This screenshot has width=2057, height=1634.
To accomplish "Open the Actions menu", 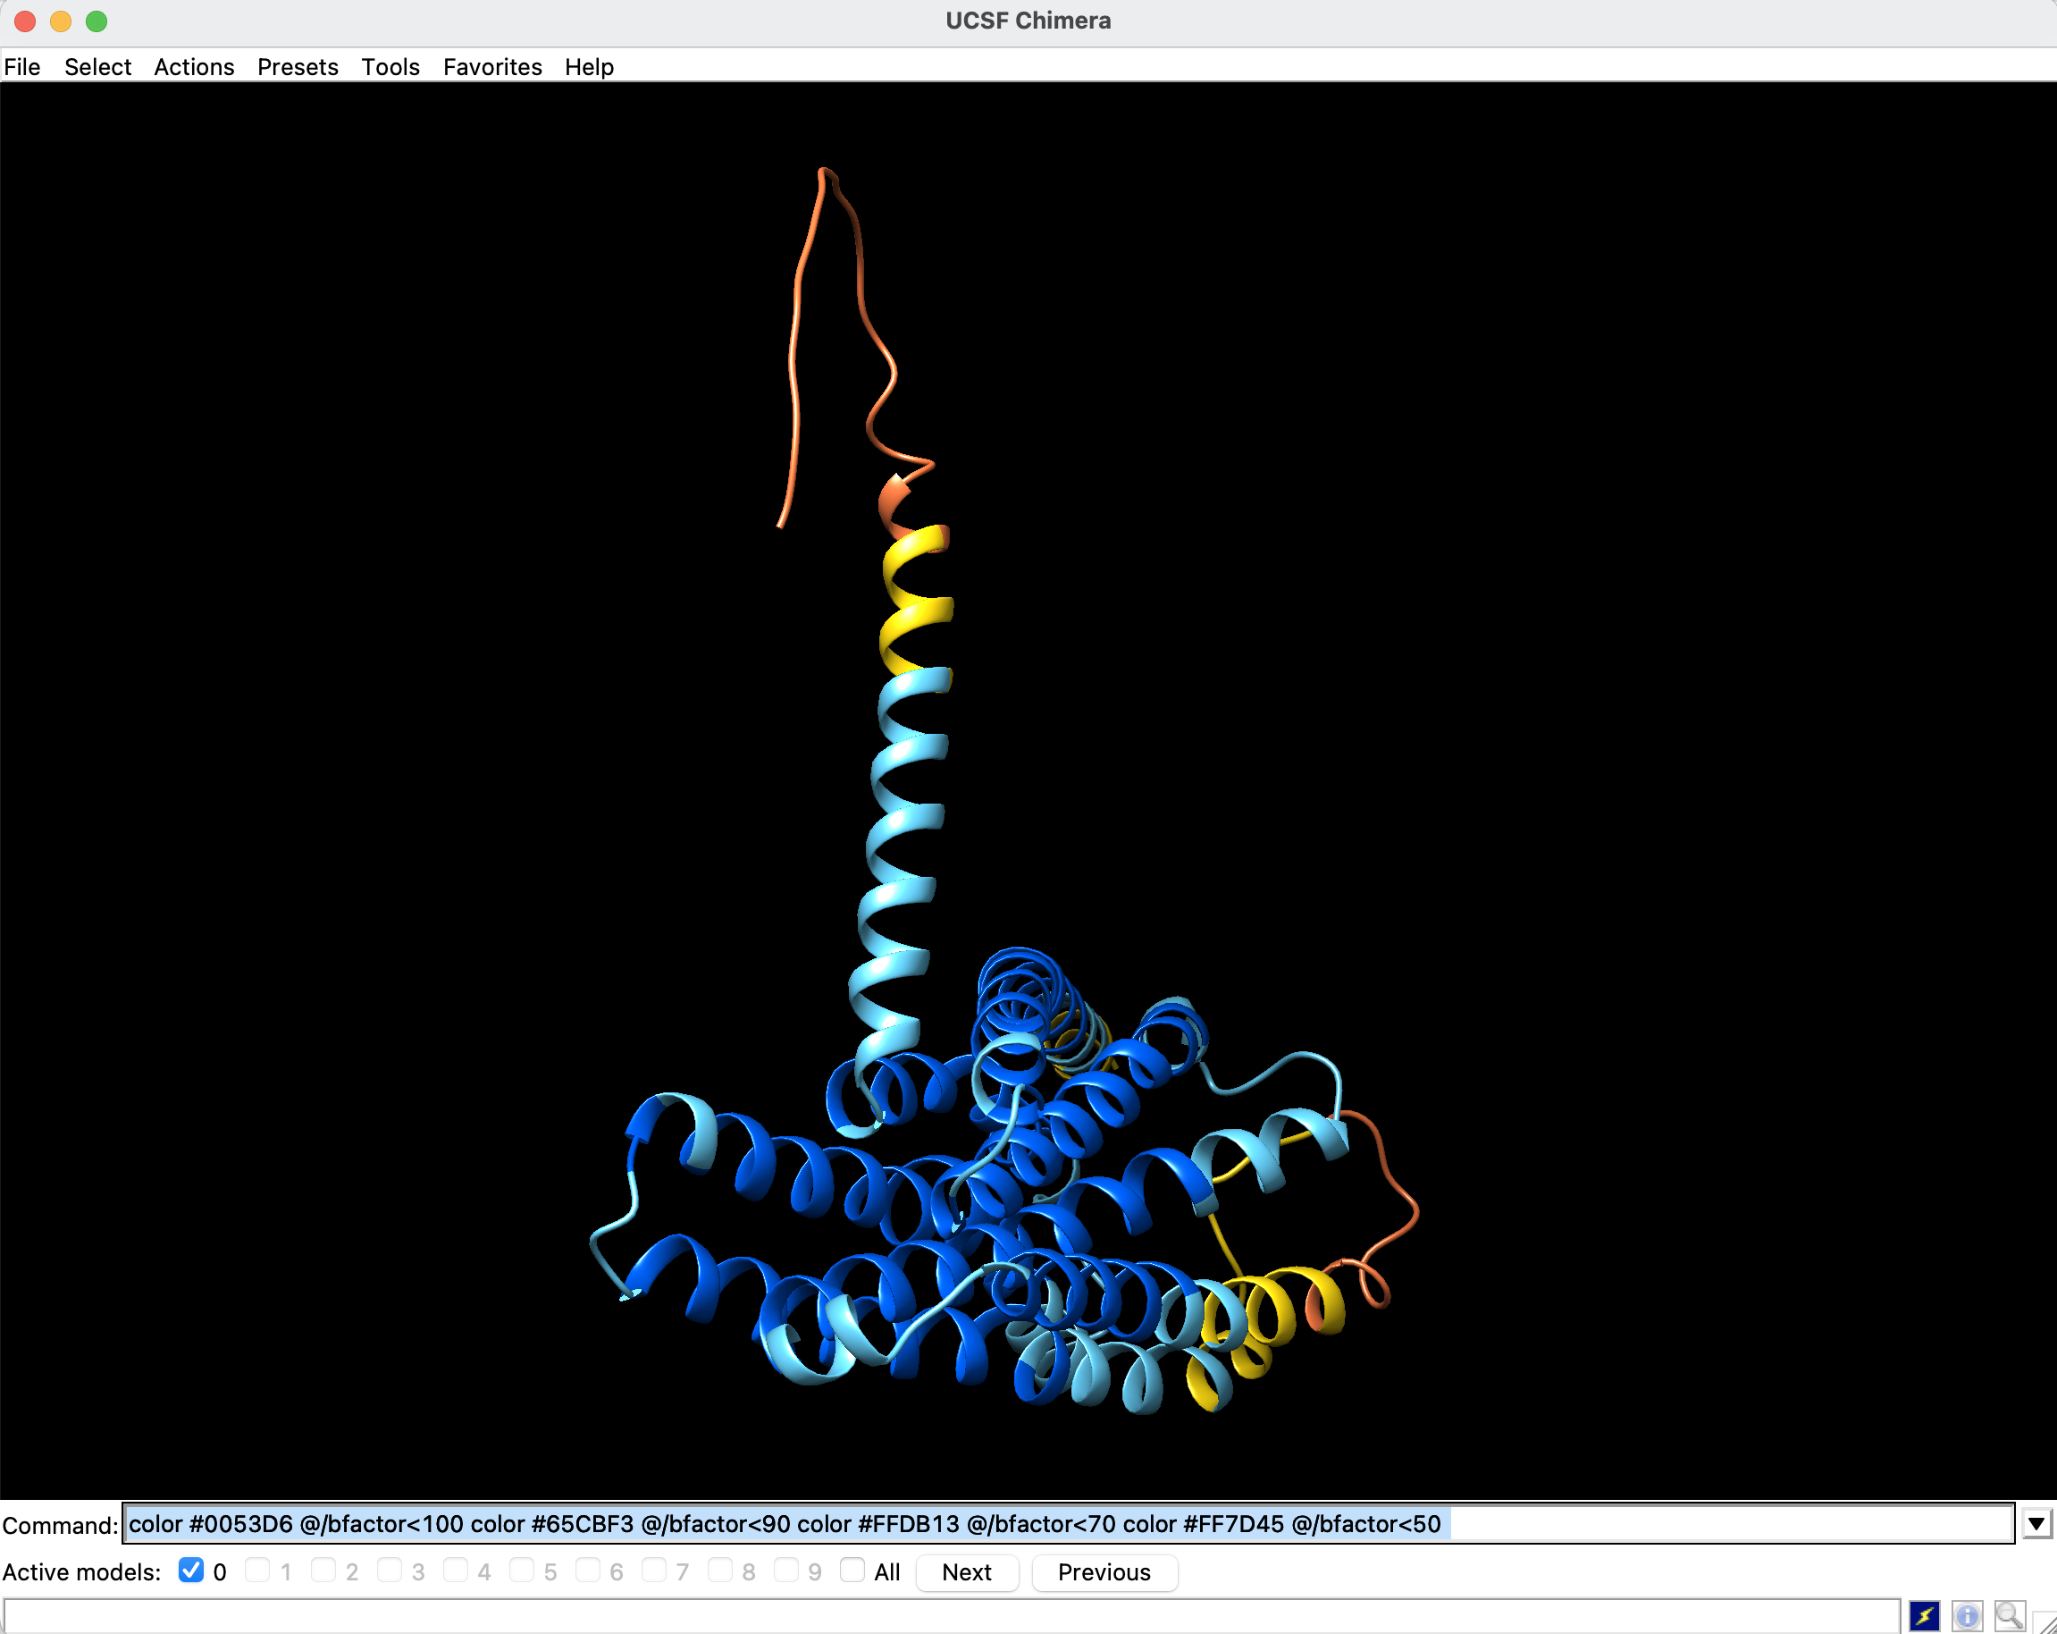I will [x=194, y=67].
